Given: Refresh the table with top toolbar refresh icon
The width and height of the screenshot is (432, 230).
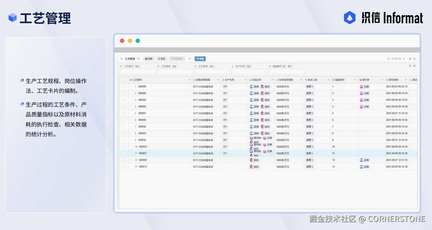Looking at the screenshot, I should [410, 59].
